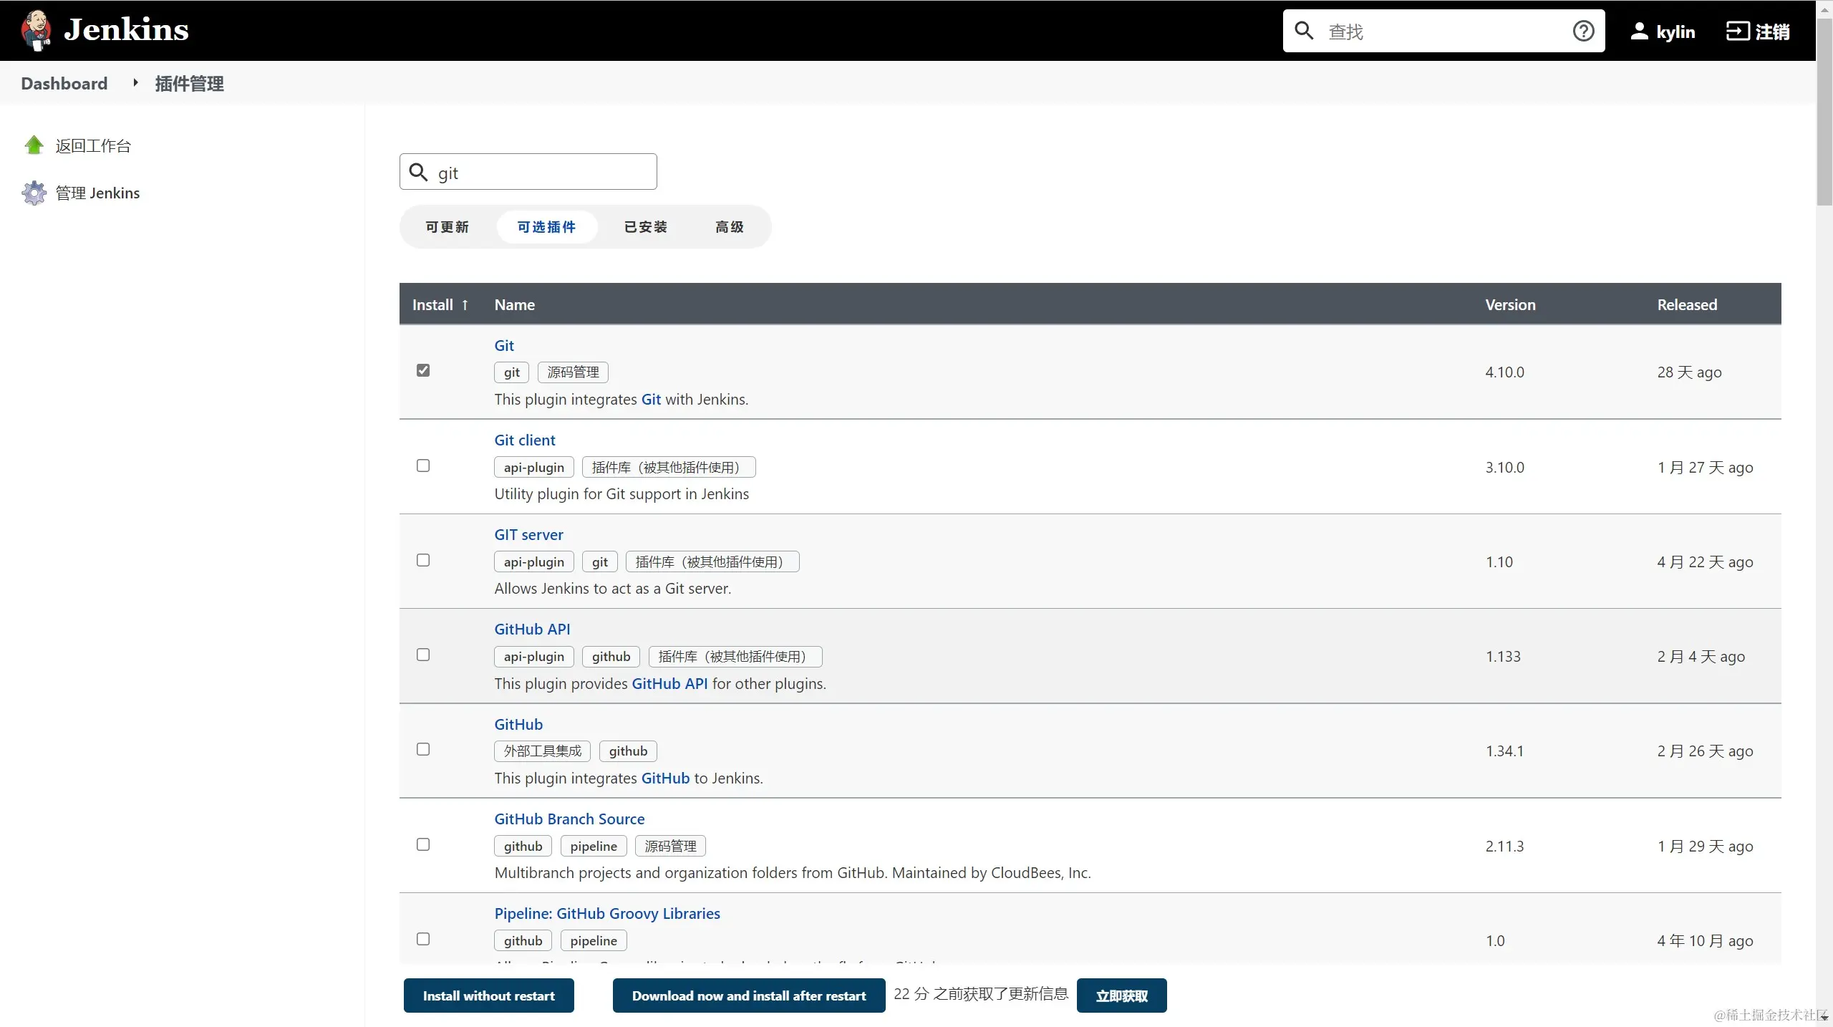Viewport: 1833px width, 1027px height.
Task: Click the search help question-mark icon
Action: [1583, 31]
